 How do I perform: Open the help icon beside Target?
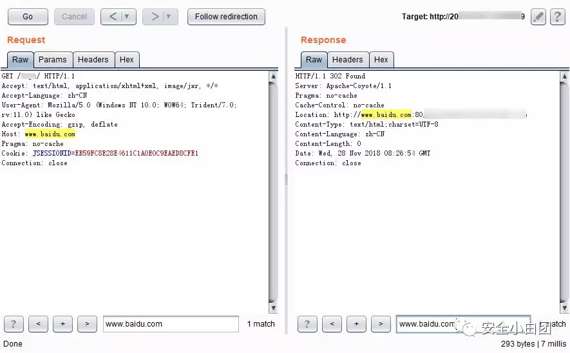point(557,17)
